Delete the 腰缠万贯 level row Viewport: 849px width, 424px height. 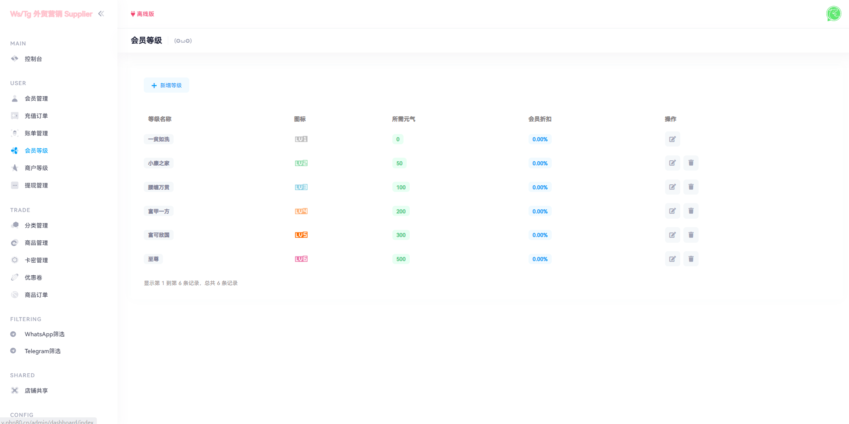click(691, 187)
